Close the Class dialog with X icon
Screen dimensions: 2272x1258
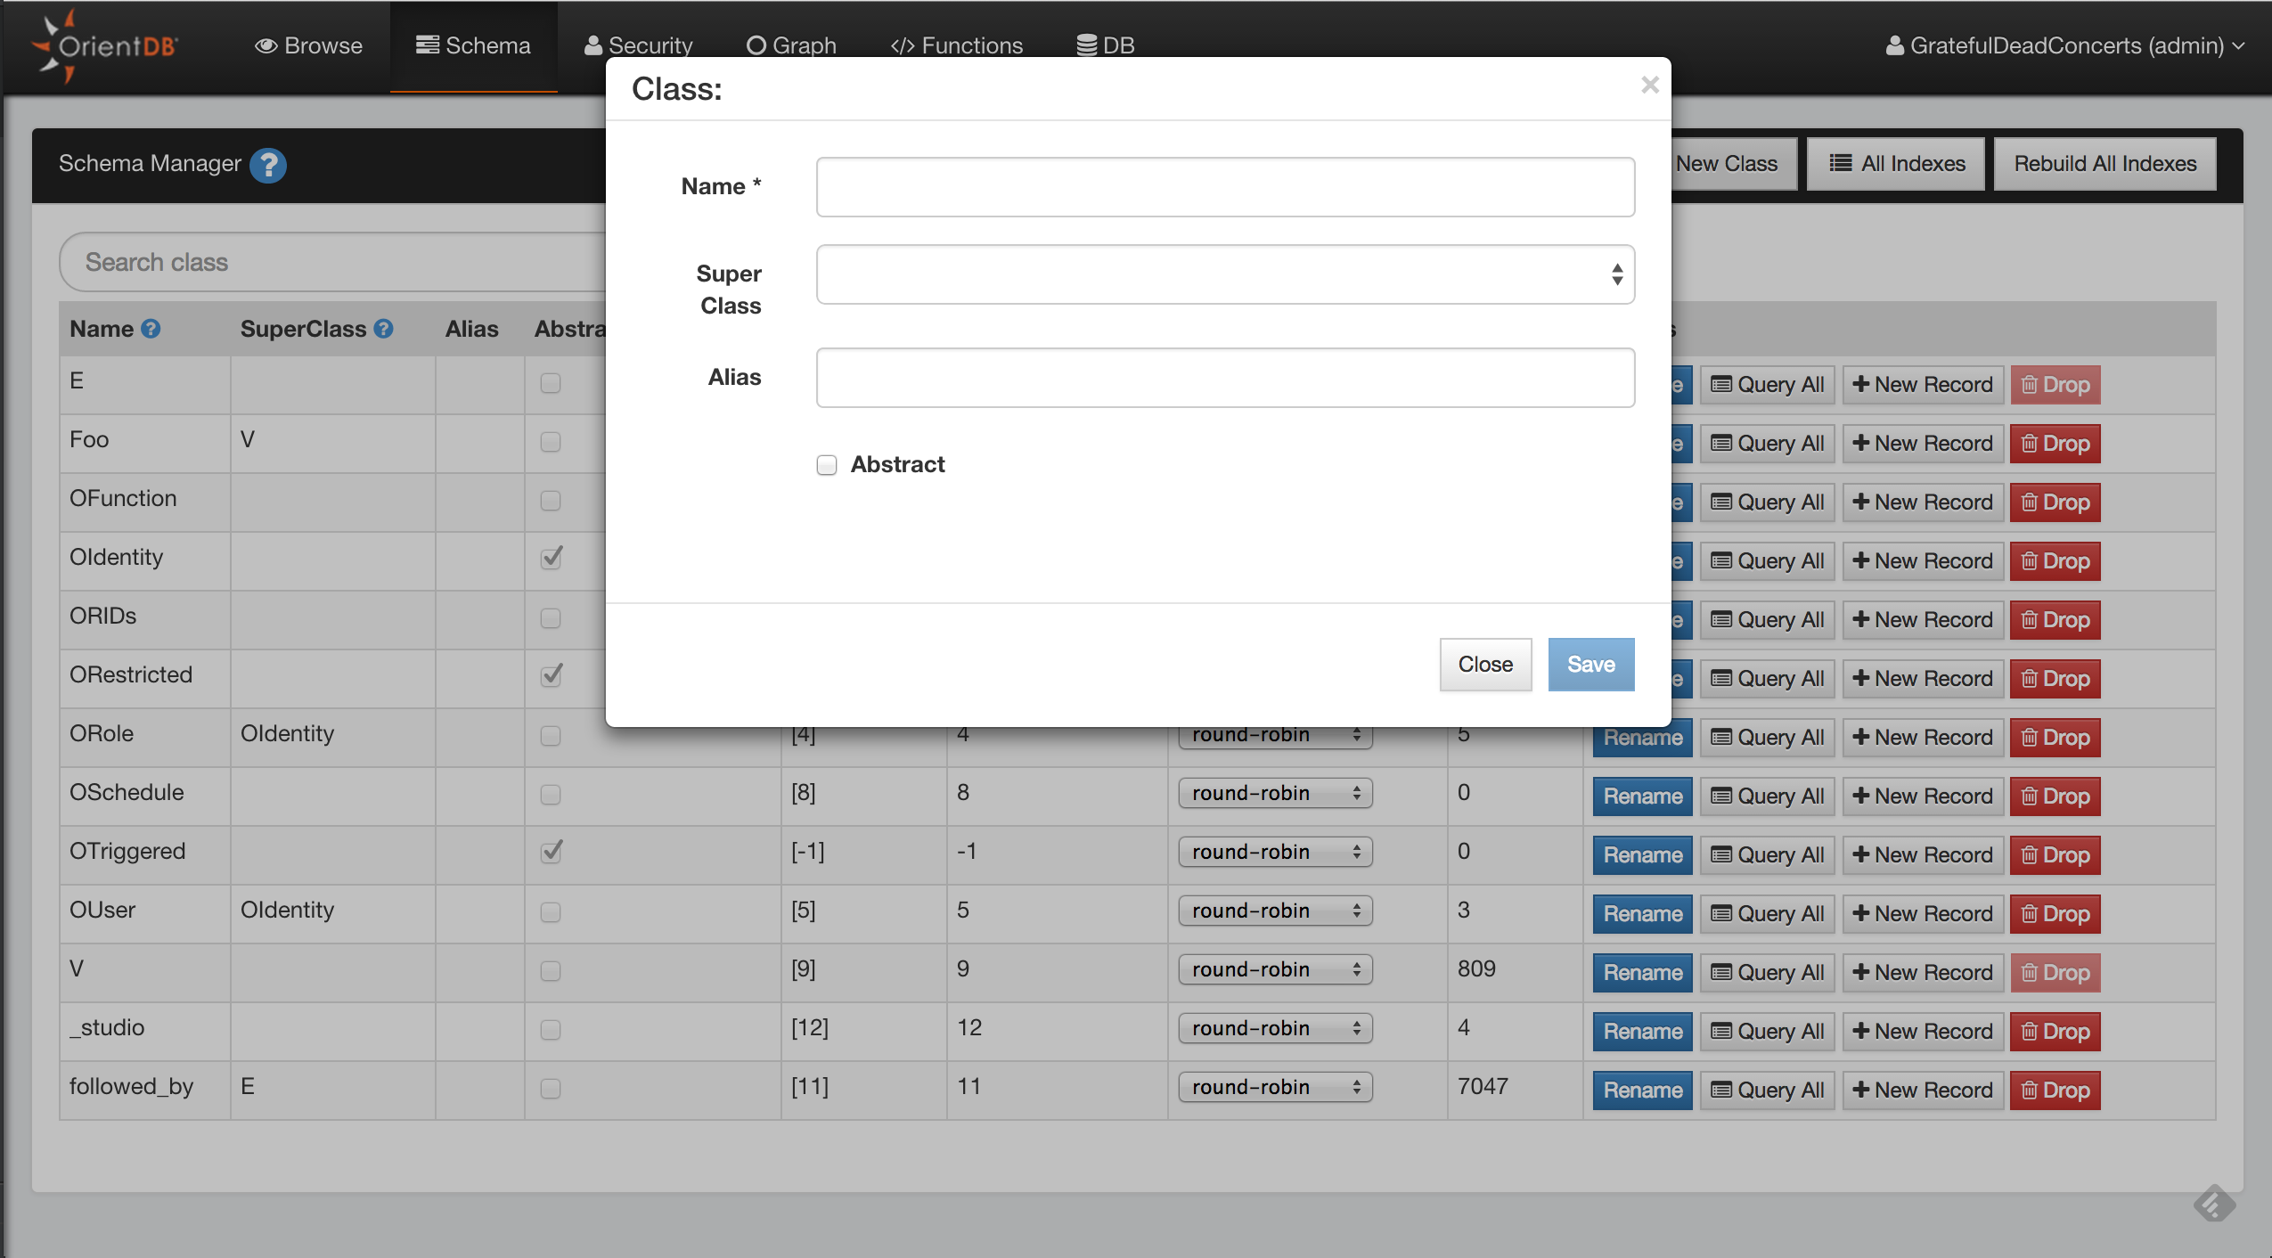1649,86
